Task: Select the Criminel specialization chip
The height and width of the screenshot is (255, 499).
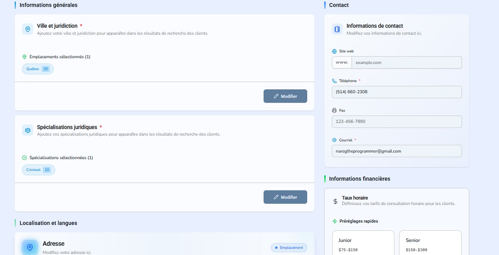Action: click(38, 170)
